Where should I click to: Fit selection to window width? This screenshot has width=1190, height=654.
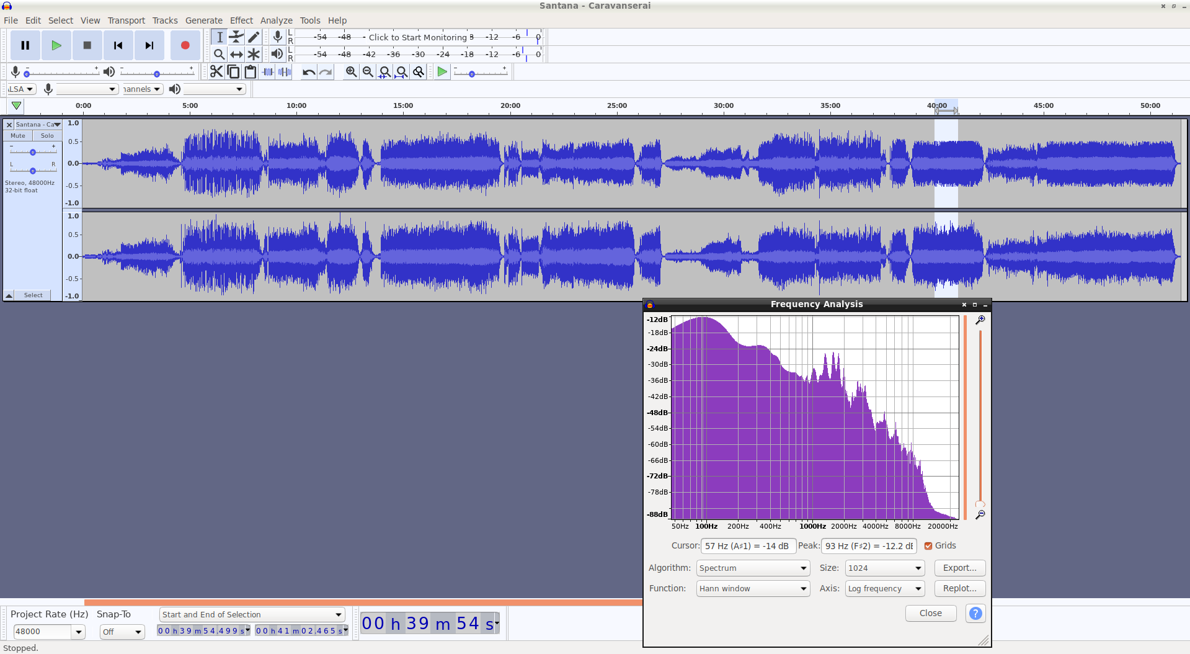tap(384, 72)
